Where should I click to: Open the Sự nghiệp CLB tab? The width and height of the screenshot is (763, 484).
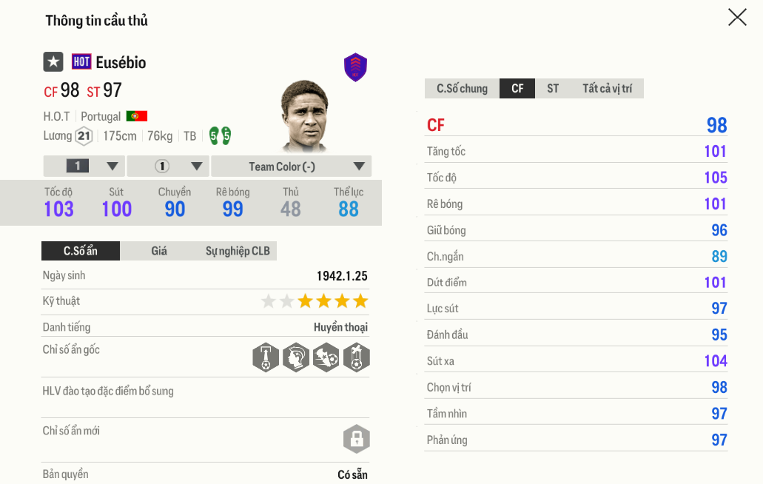[238, 251]
